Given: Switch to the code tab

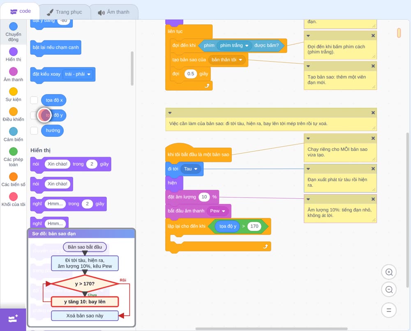Looking at the screenshot, I should tap(20, 11).
